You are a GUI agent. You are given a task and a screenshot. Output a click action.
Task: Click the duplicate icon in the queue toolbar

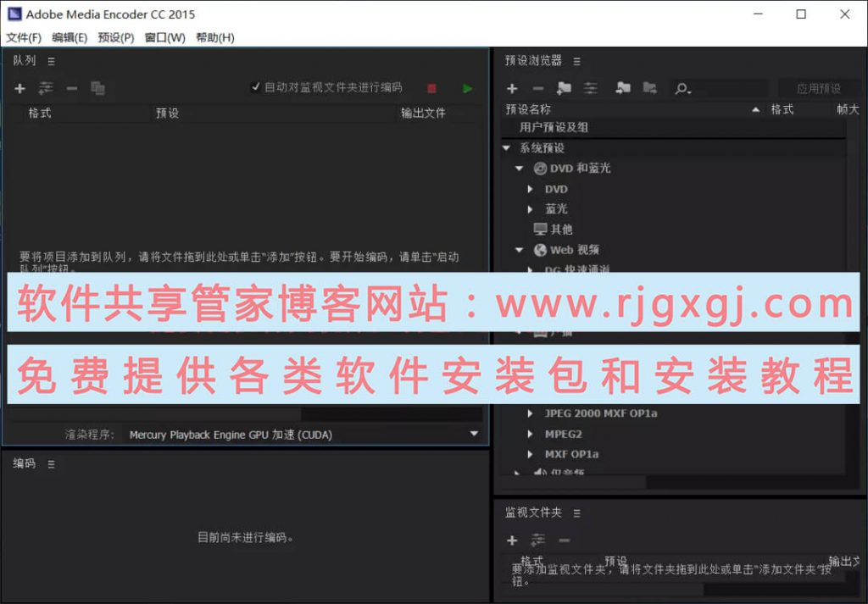point(98,88)
